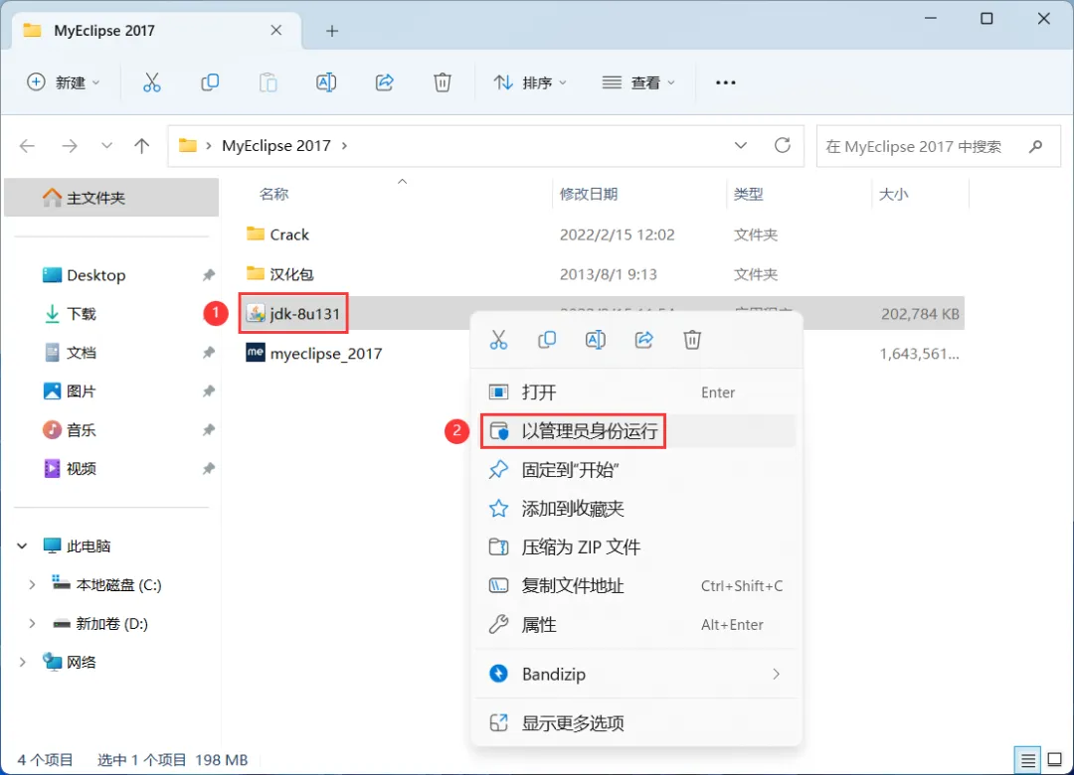Switch to details view icon in the status bar
This screenshot has width=1074, height=775.
point(1027,760)
